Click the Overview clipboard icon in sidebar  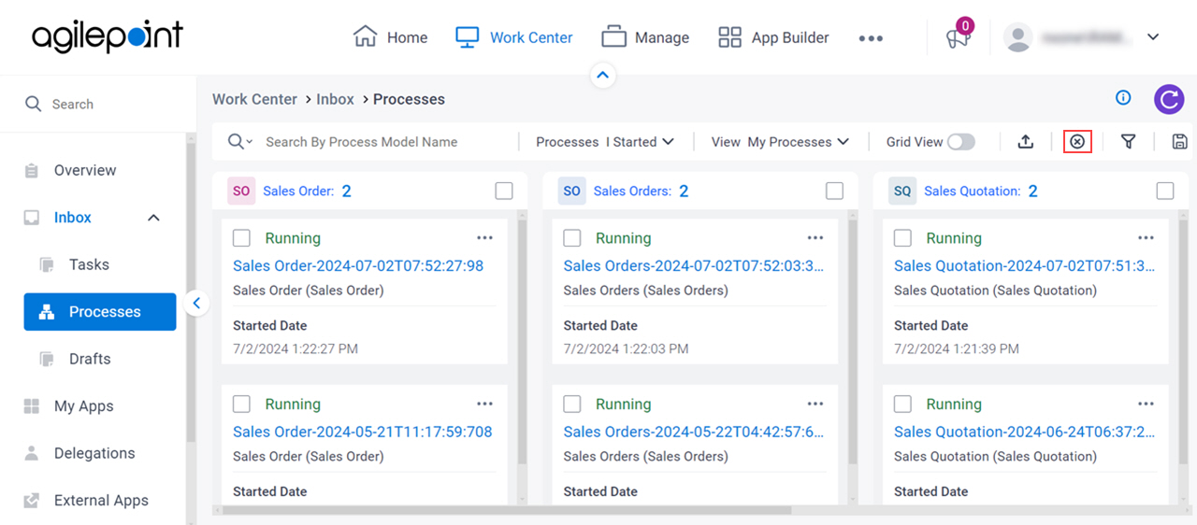point(32,171)
